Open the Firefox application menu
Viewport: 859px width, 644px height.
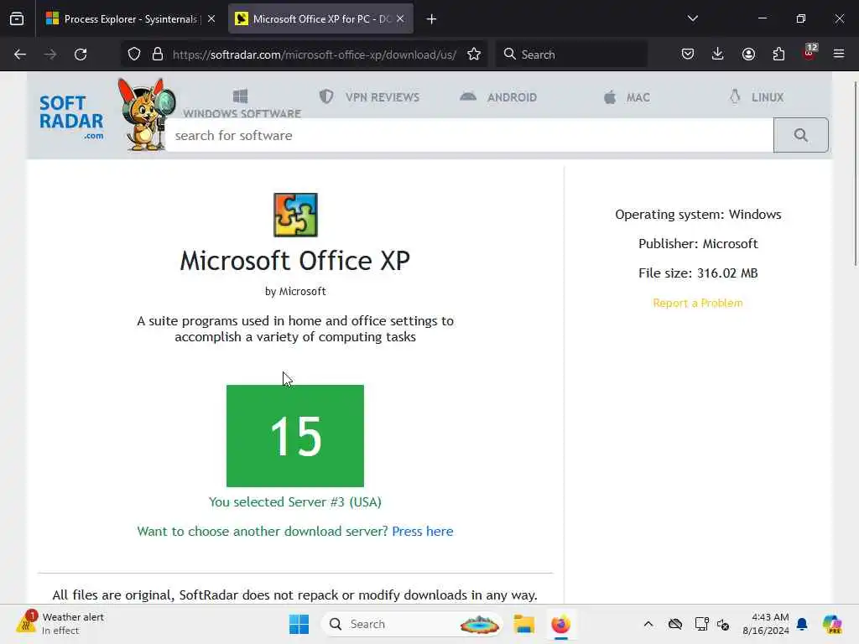tap(839, 55)
